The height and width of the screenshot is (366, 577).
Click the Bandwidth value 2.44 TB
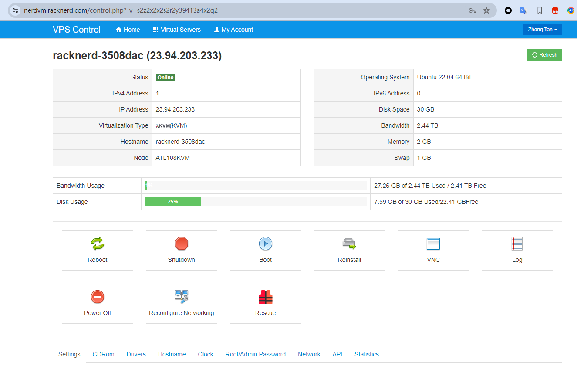pyautogui.click(x=428, y=125)
